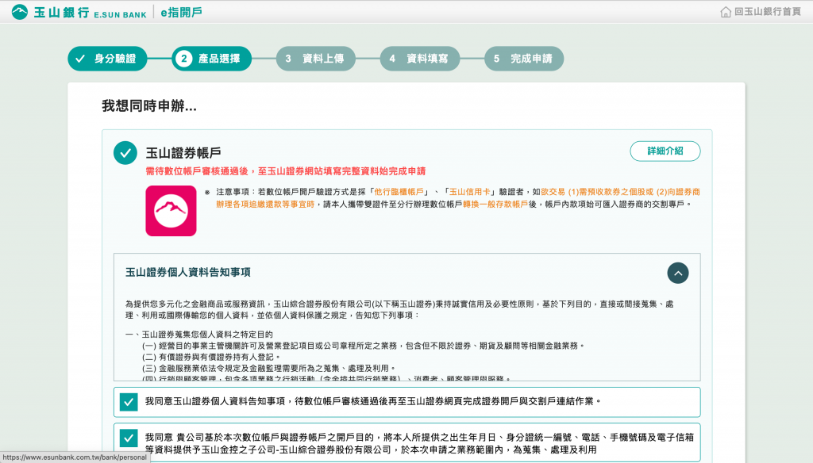Click the line (二) 有價證券與有價證券持有人登記
Screen dimensions: 813x463
(x=211, y=357)
